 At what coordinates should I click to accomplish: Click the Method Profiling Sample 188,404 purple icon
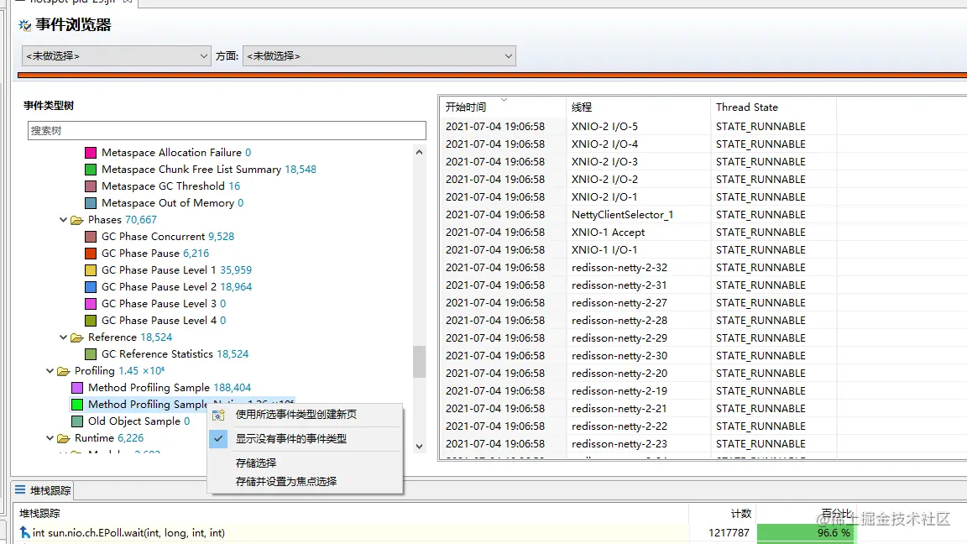77,387
